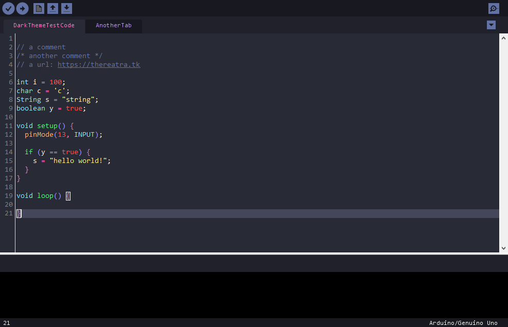Open the Serial Monitor icon
This screenshot has width=508, height=327.
494,8
